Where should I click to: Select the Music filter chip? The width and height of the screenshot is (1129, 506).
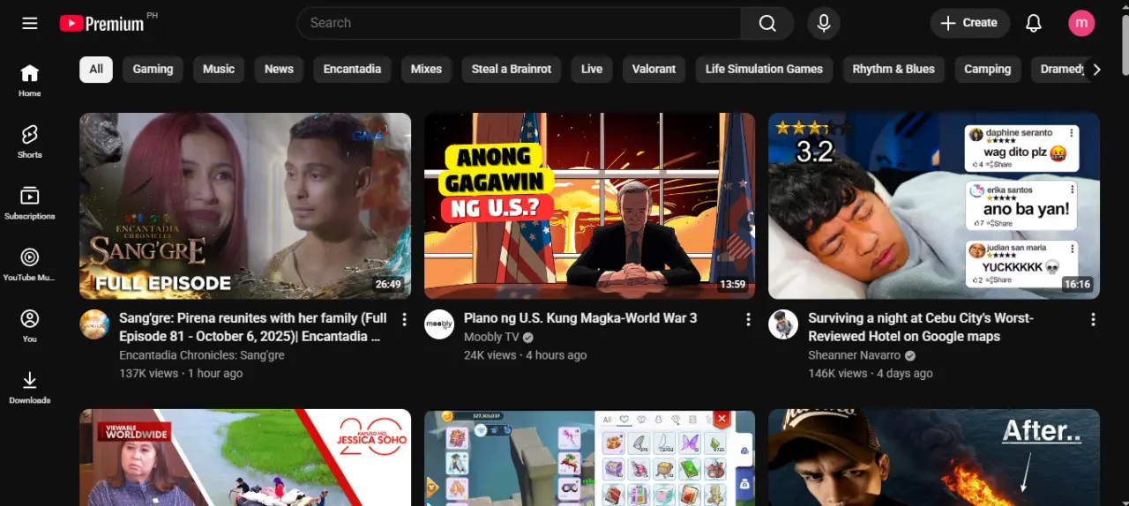(219, 69)
